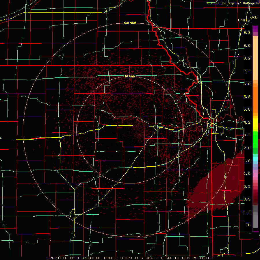Click the 100 NMI range ring label
The height and width of the screenshot is (260, 260).
tap(130, 23)
